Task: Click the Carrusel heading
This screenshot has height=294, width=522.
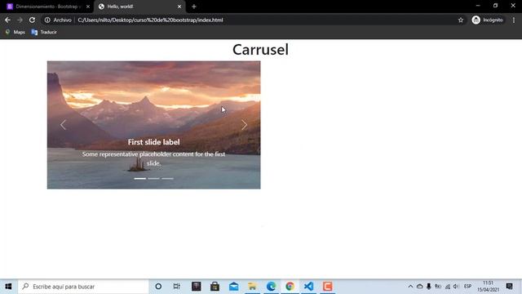Action: [x=260, y=50]
